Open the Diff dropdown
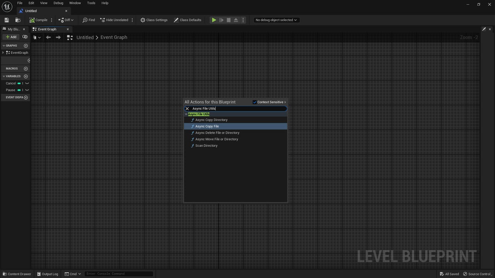The width and height of the screenshot is (495, 278). point(66,20)
